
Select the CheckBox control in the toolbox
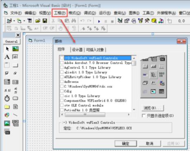[7, 73]
